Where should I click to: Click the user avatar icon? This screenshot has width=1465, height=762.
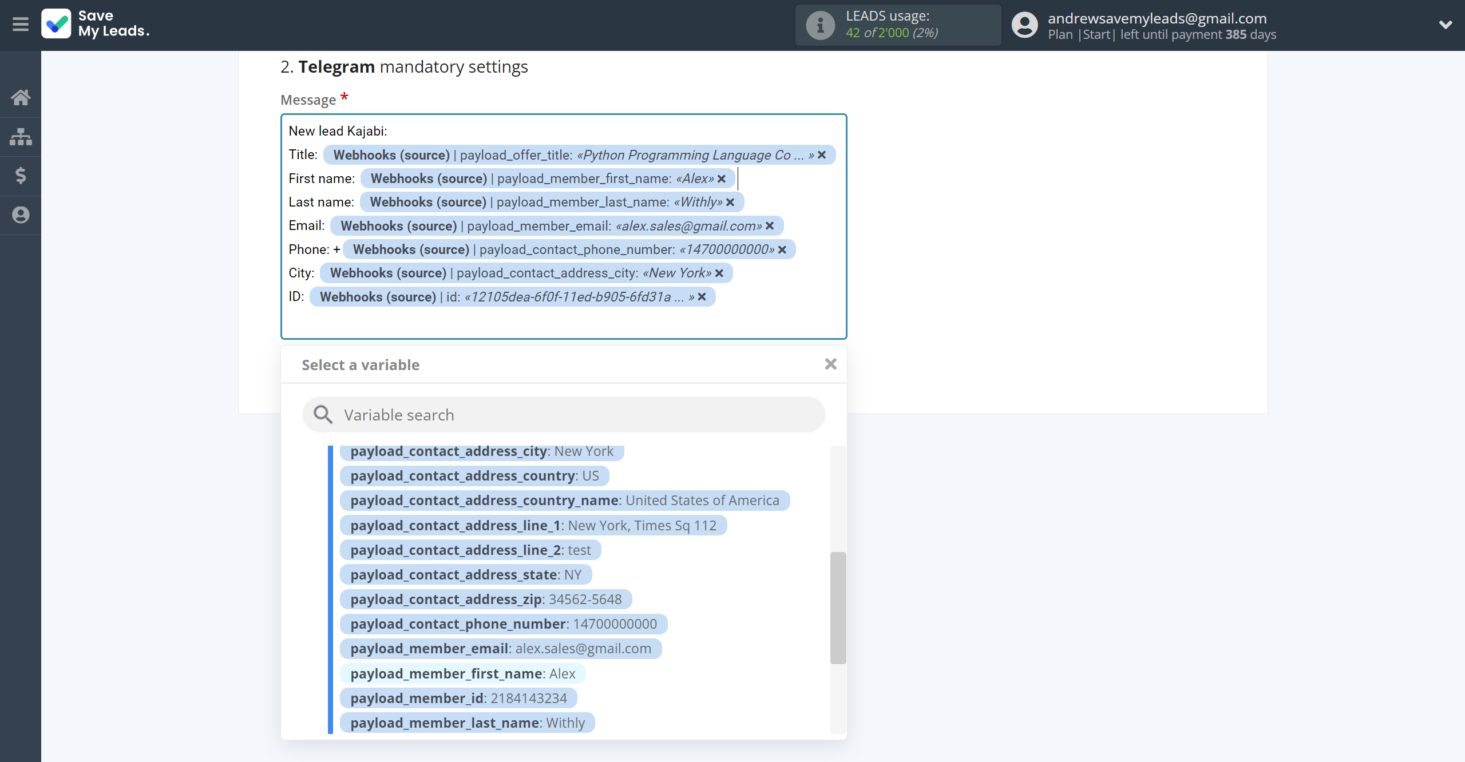1024,25
